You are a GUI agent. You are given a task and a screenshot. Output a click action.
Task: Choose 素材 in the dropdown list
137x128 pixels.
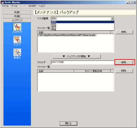[83, 22]
